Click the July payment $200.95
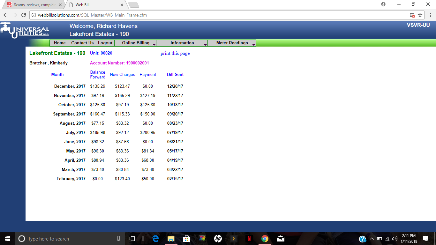 coord(148,132)
